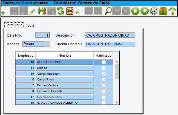Click employee number 5 cell
The height and width of the screenshot is (115, 178).
pos(26,80)
